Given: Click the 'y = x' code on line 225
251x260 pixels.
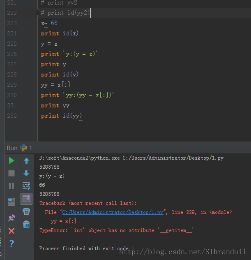Looking at the screenshot, I should pos(49,44).
